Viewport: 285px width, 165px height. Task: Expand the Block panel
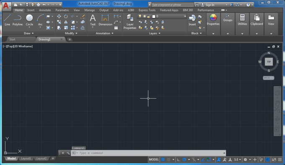click(197, 33)
